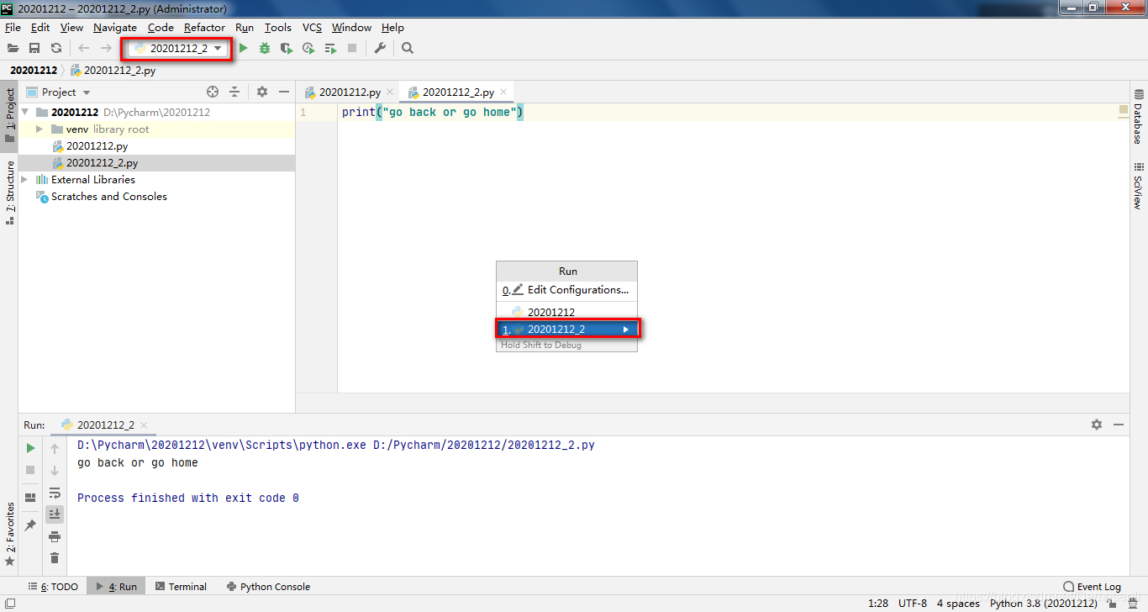Open the Database side tool window

click(x=1138, y=116)
